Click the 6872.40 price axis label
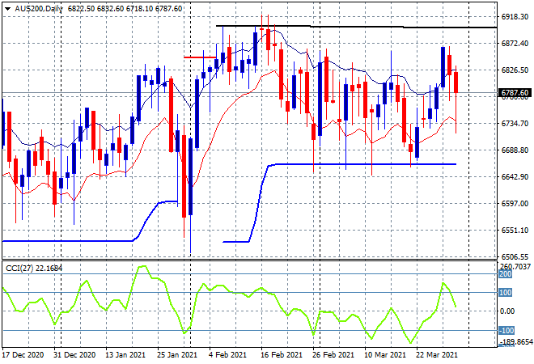The width and height of the screenshot is (534, 364). pyautogui.click(x=515, y=43)
